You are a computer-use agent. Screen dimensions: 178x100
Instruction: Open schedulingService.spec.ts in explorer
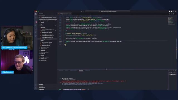48,36
